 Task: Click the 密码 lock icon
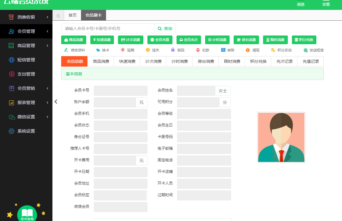[173, 50]
